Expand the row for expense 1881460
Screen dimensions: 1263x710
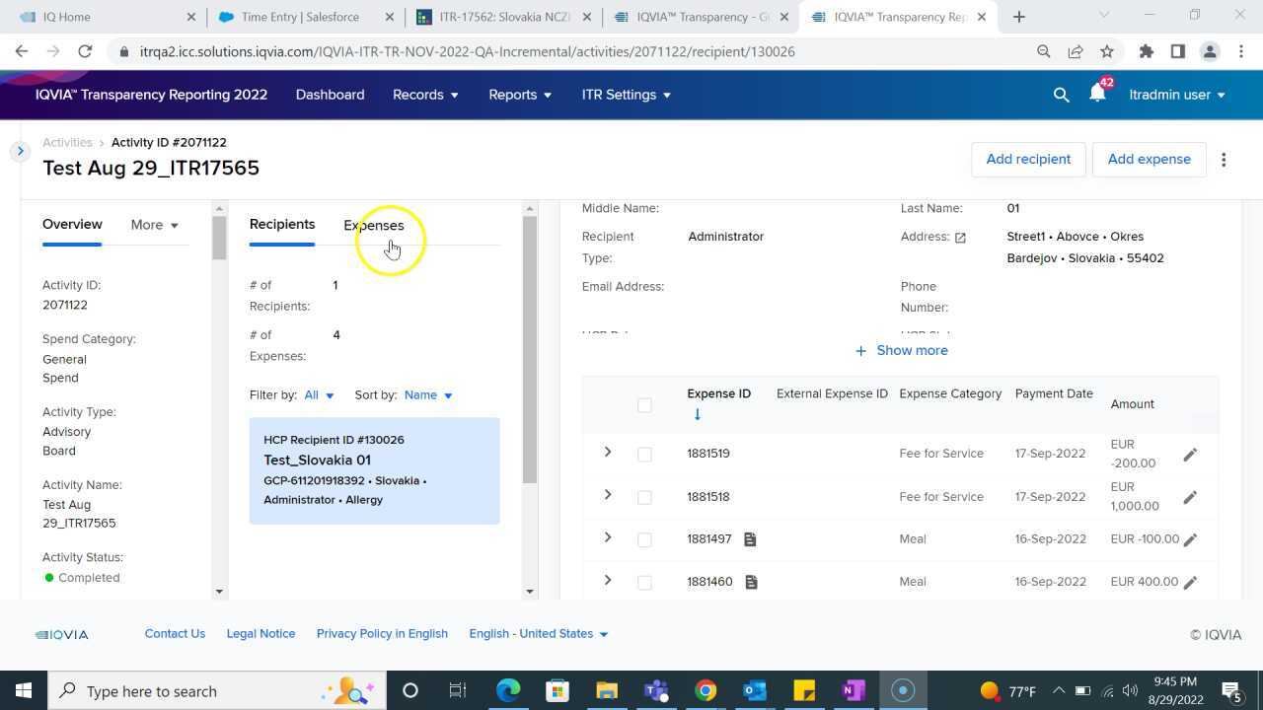coord(608,580)
